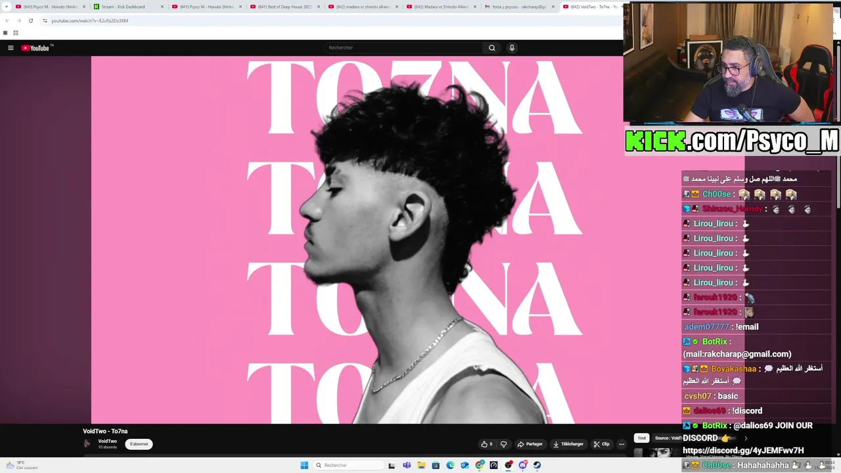Open the Windows Start button
Image resolution: width=841 pixels, height=473 pixels.
(x=304, y=465)
